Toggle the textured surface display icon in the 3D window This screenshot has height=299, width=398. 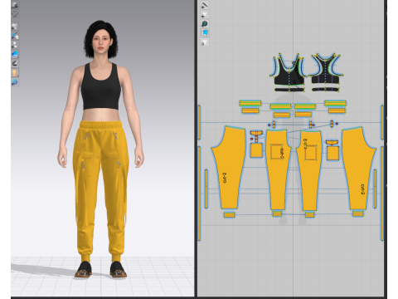(15, 63)
